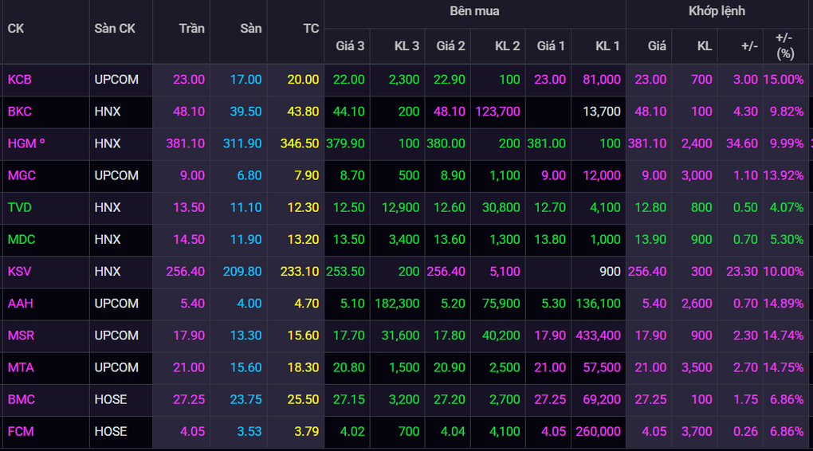Screen dimensions: 813x451
Task: Open the KCB stock ticker
Action: pyautogui.click(x=20, y=80)
